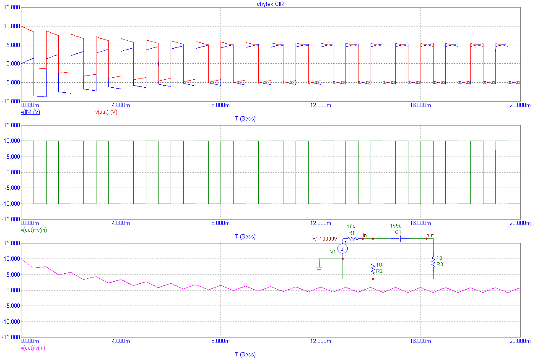Click the underlined v(IN) (V) legend label

point(30,112)
